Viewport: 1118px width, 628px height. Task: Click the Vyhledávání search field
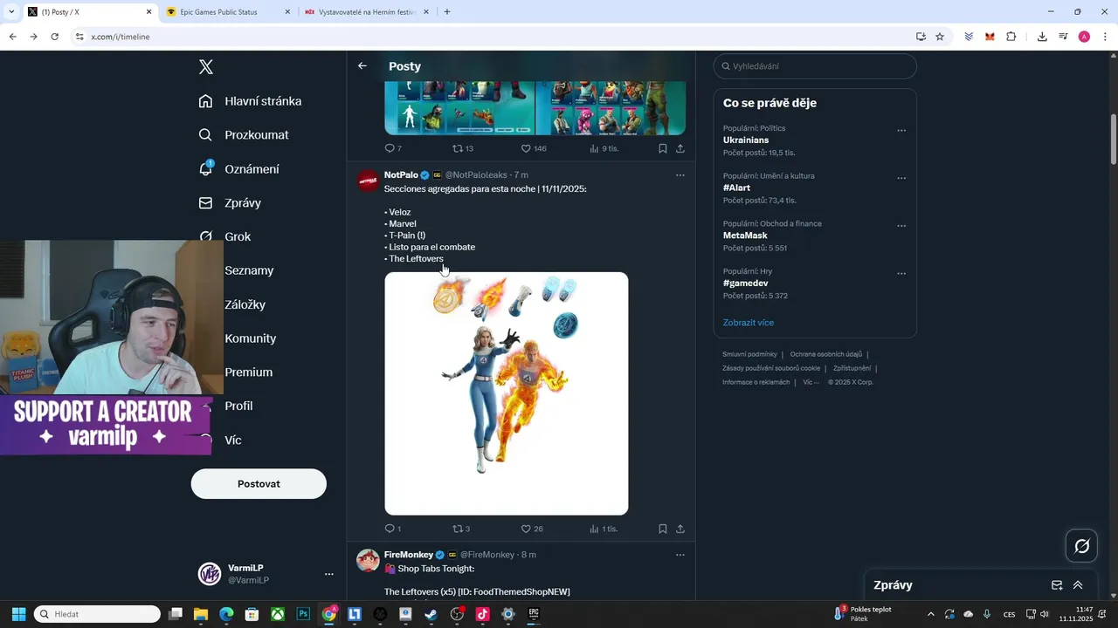pyautogui.click(x=815, y=66)
